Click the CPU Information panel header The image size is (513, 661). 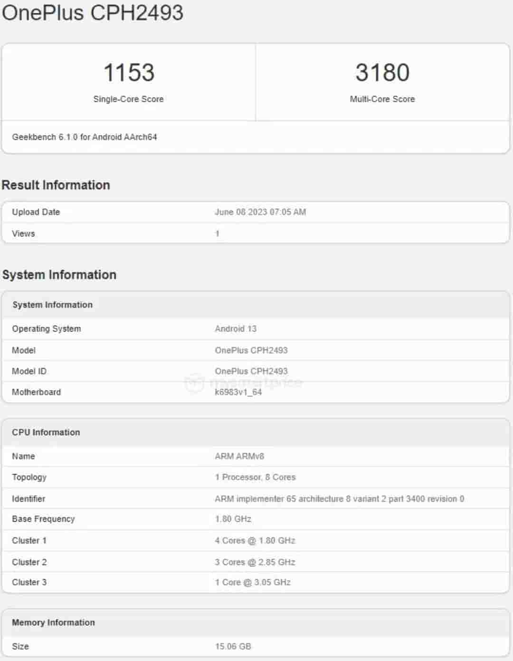[47, 432]
